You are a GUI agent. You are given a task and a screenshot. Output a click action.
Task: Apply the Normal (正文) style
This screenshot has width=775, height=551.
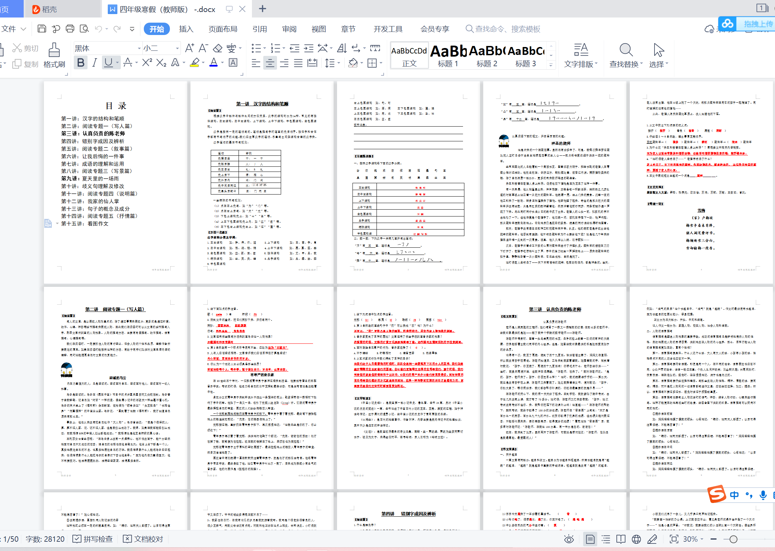409,56
